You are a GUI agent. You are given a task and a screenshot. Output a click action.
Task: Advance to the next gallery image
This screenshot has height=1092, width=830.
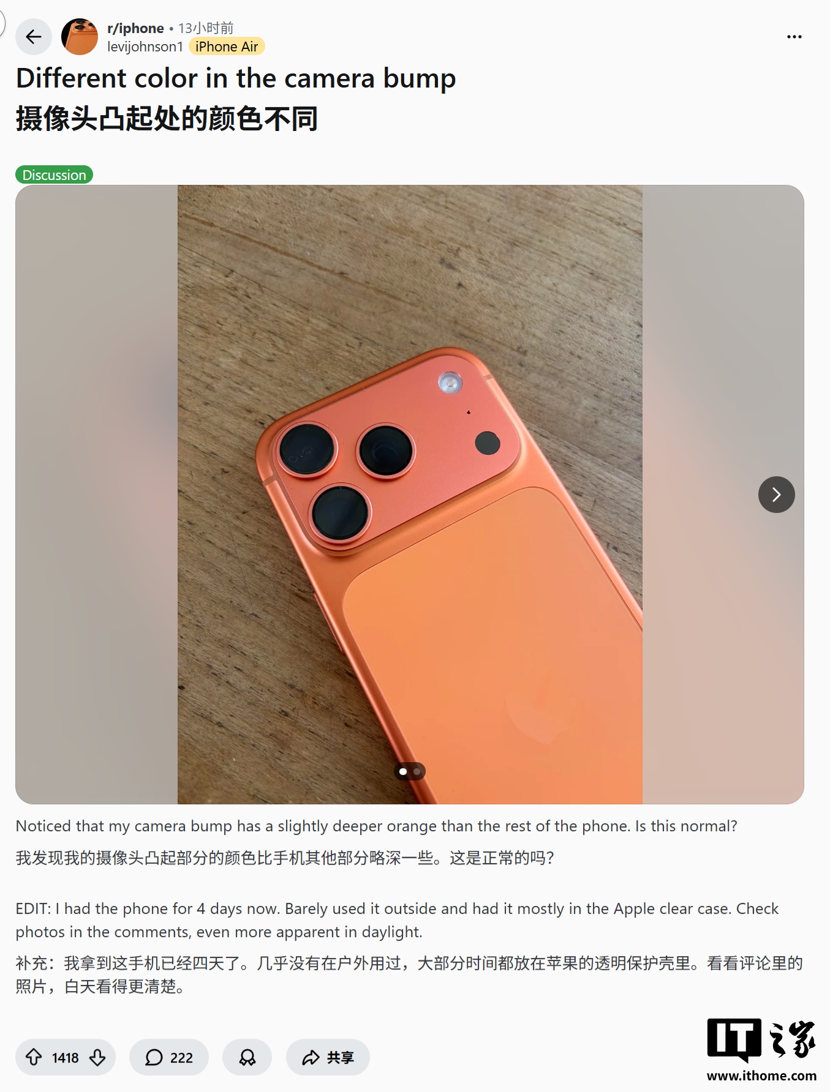776,495
